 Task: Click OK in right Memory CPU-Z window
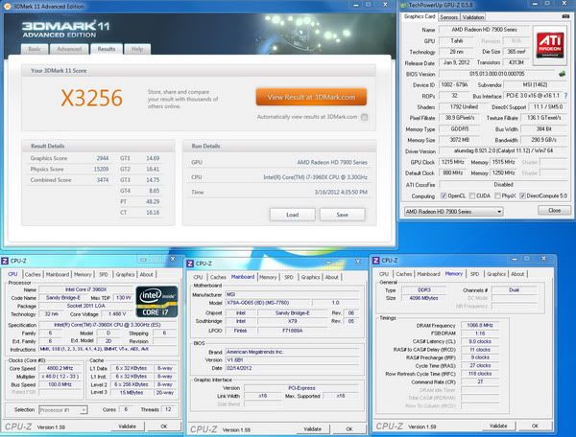pyautogui.click(x=535, y=426)
